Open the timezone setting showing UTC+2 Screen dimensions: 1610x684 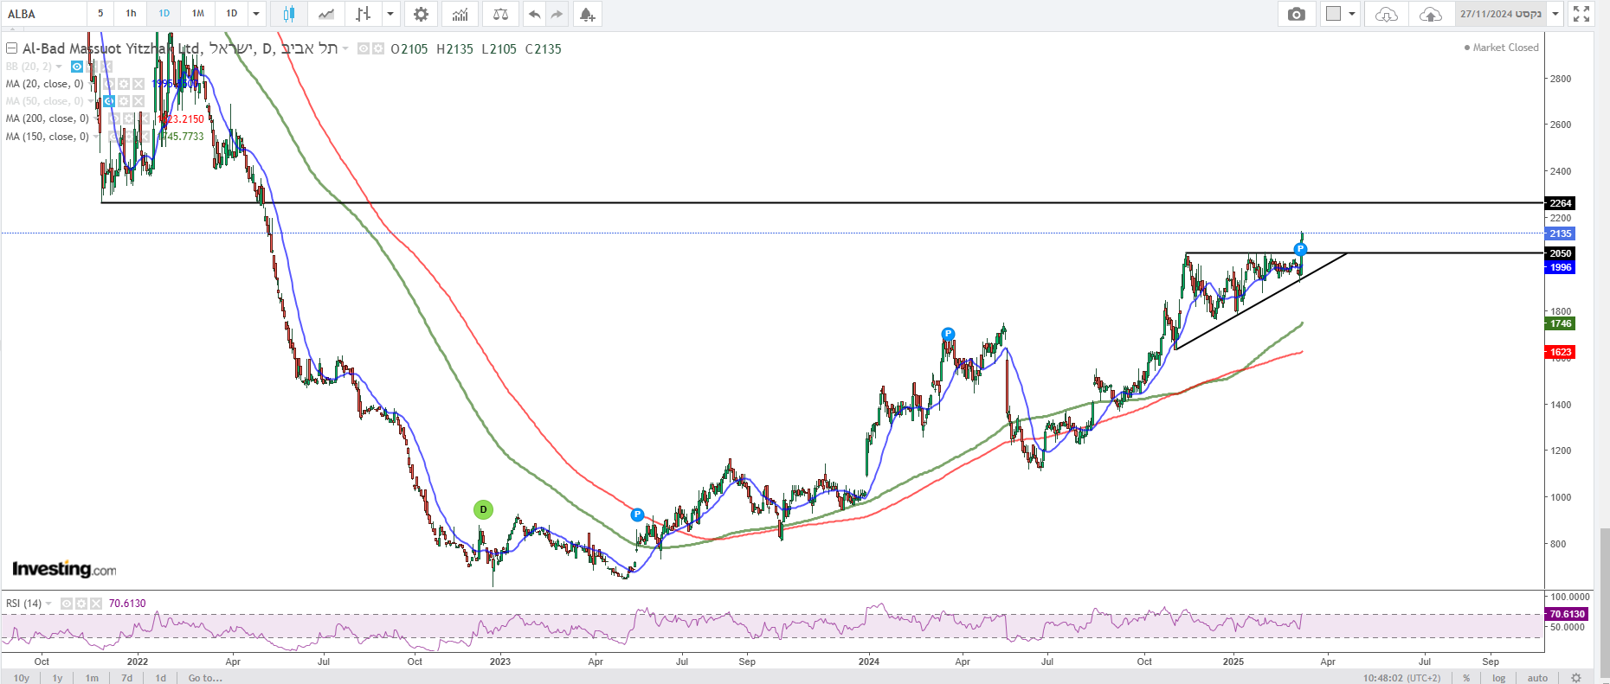click(x=1402, y=678)
